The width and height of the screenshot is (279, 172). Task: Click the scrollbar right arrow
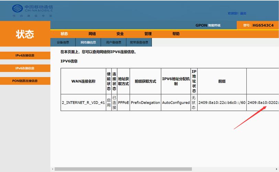(276, 169)
